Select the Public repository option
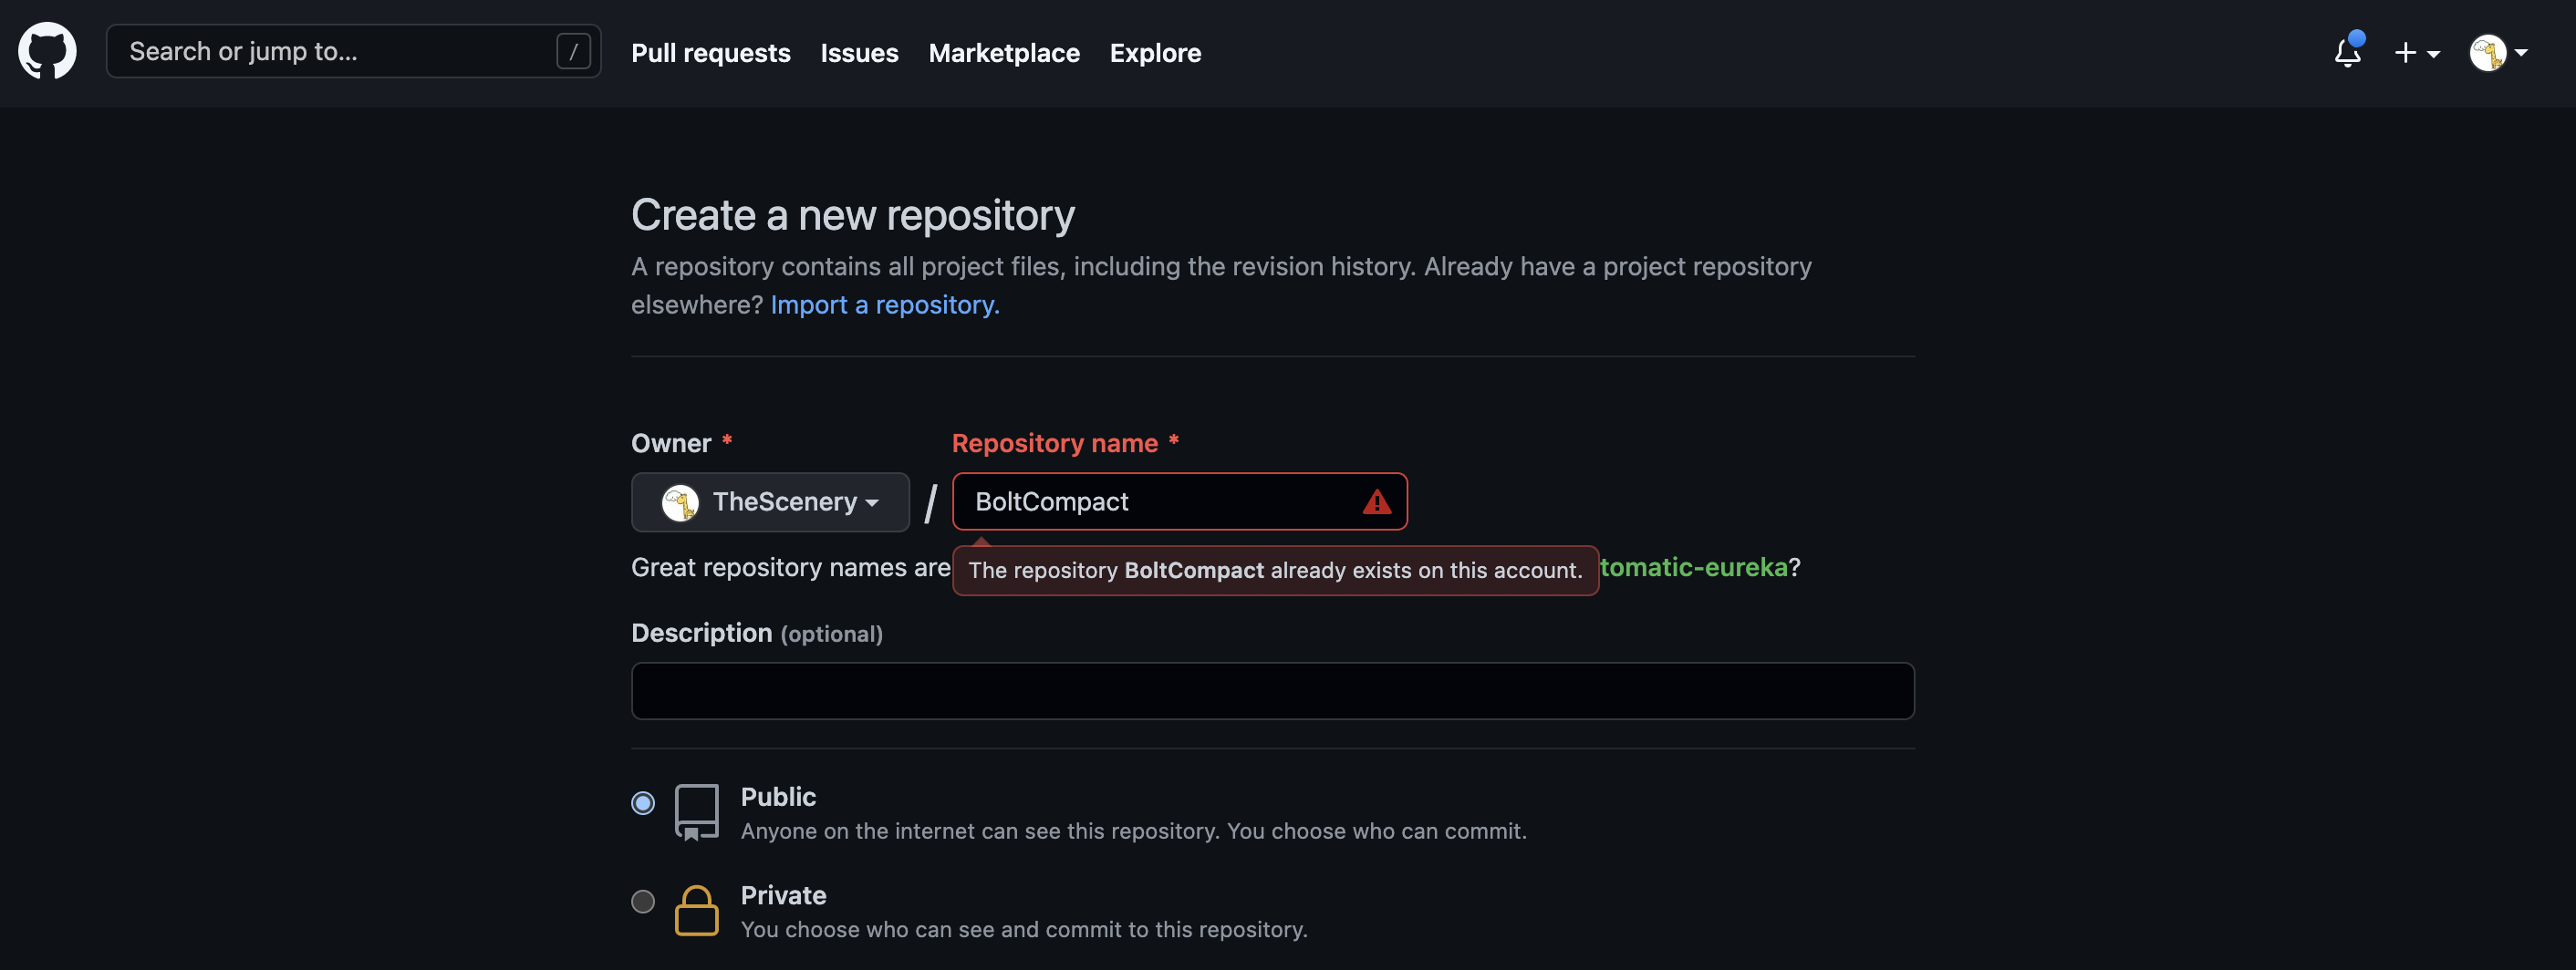The image size is (2576, 970). (643, 802)
